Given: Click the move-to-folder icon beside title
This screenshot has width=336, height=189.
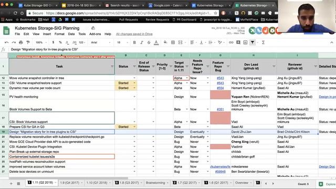Looking at the screenshot, I should pyautogui.click(x=93, y=28).
